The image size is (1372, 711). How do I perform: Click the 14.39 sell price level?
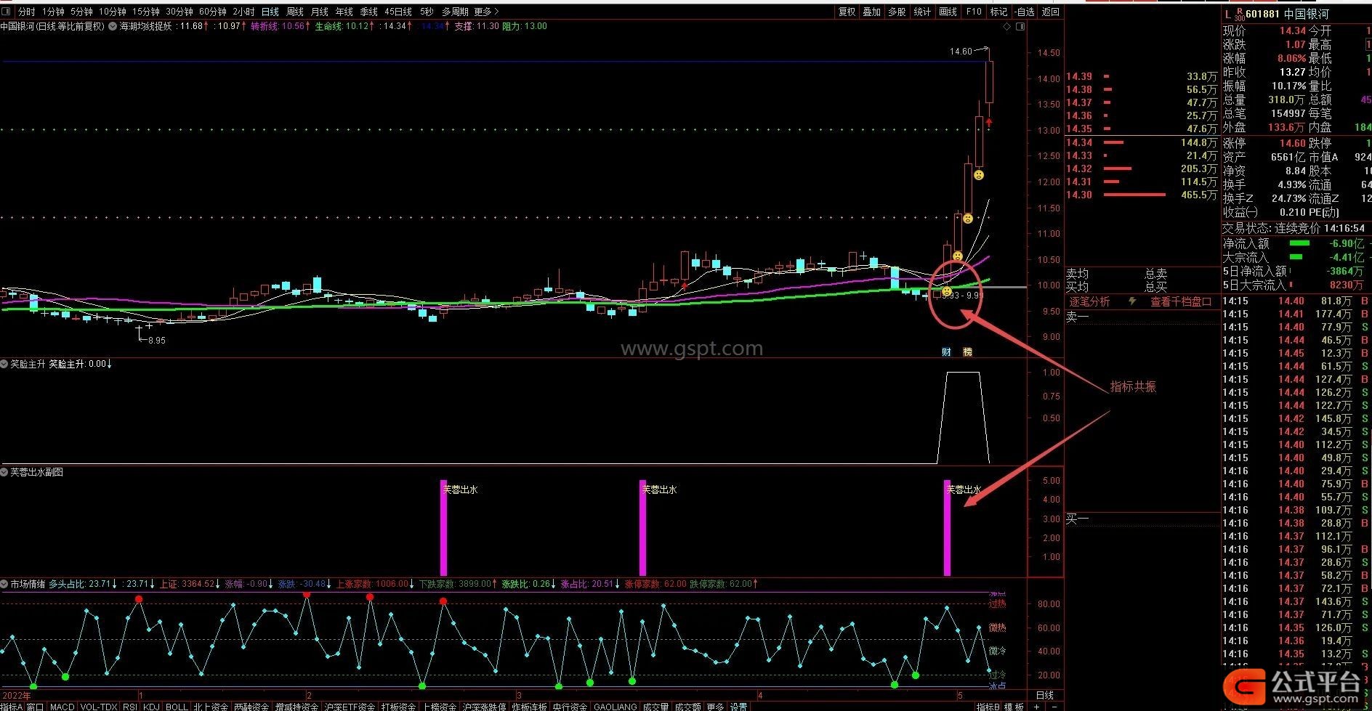1079,76
